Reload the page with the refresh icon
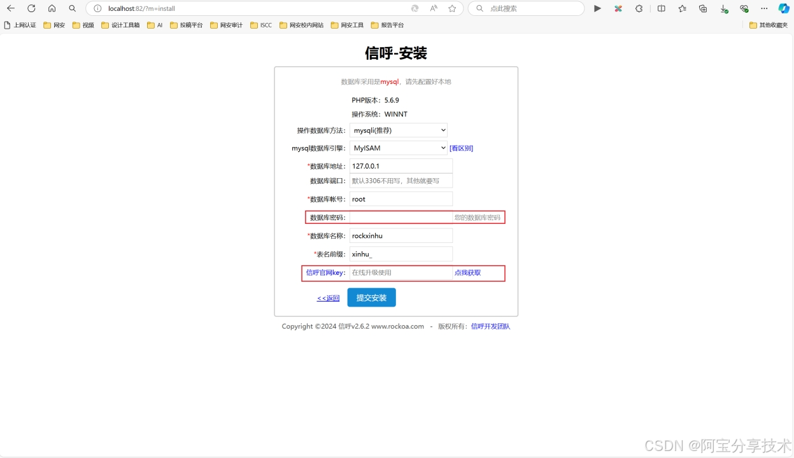Viewport: 794px width, 458px height. point(31,9)
